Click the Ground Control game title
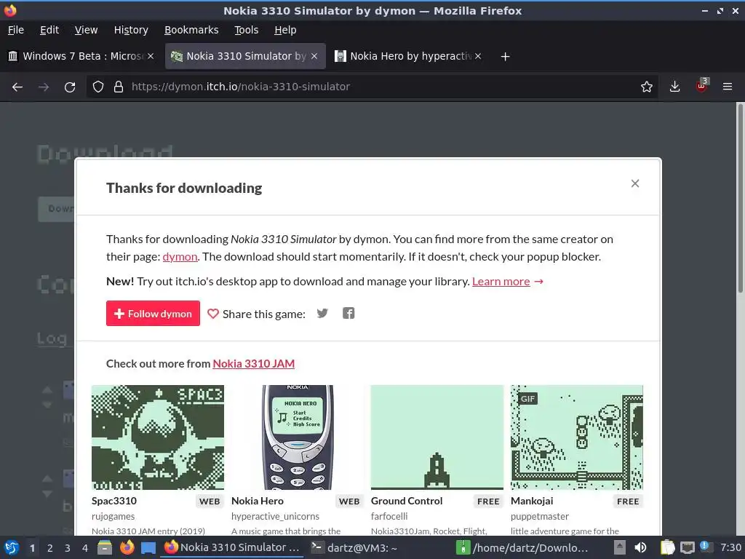Image resolution: width=745 pixels, height=559 pixels. click(407, 501)
